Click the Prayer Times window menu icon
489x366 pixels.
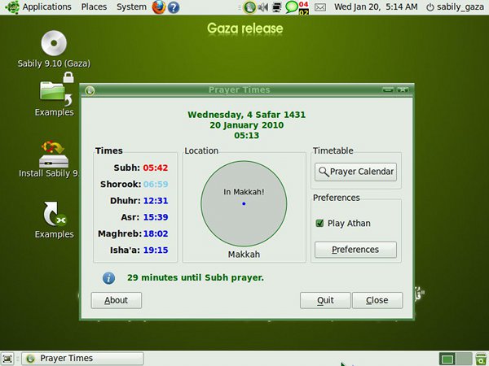point(90,90)
